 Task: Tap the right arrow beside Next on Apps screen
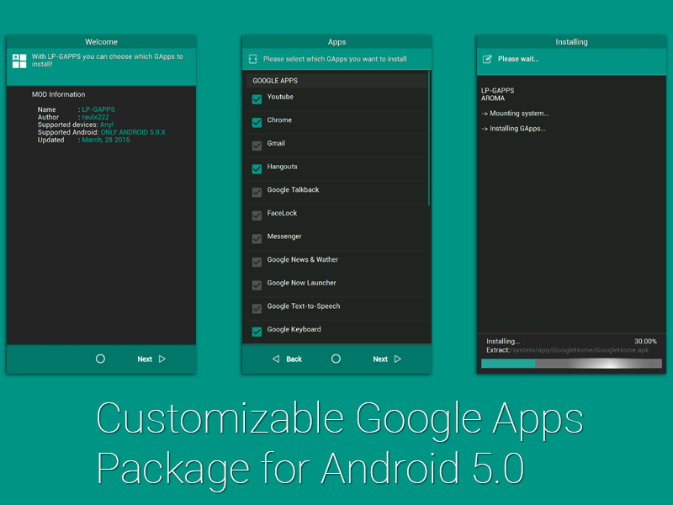tap(398, 359)
